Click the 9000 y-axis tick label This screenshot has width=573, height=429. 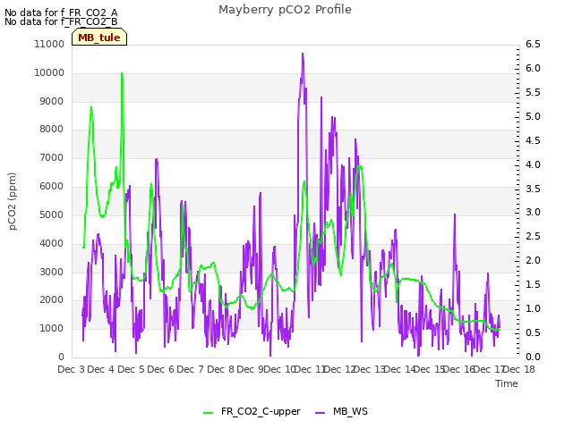pyautogui.click(x=52, y=101)
